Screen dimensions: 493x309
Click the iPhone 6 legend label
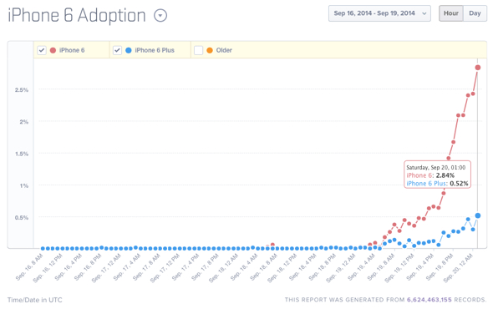(x=72, y=50)
